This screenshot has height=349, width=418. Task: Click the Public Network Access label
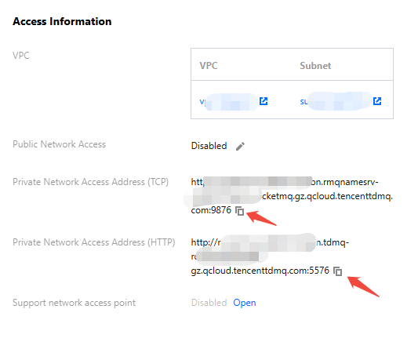point(59,144)
